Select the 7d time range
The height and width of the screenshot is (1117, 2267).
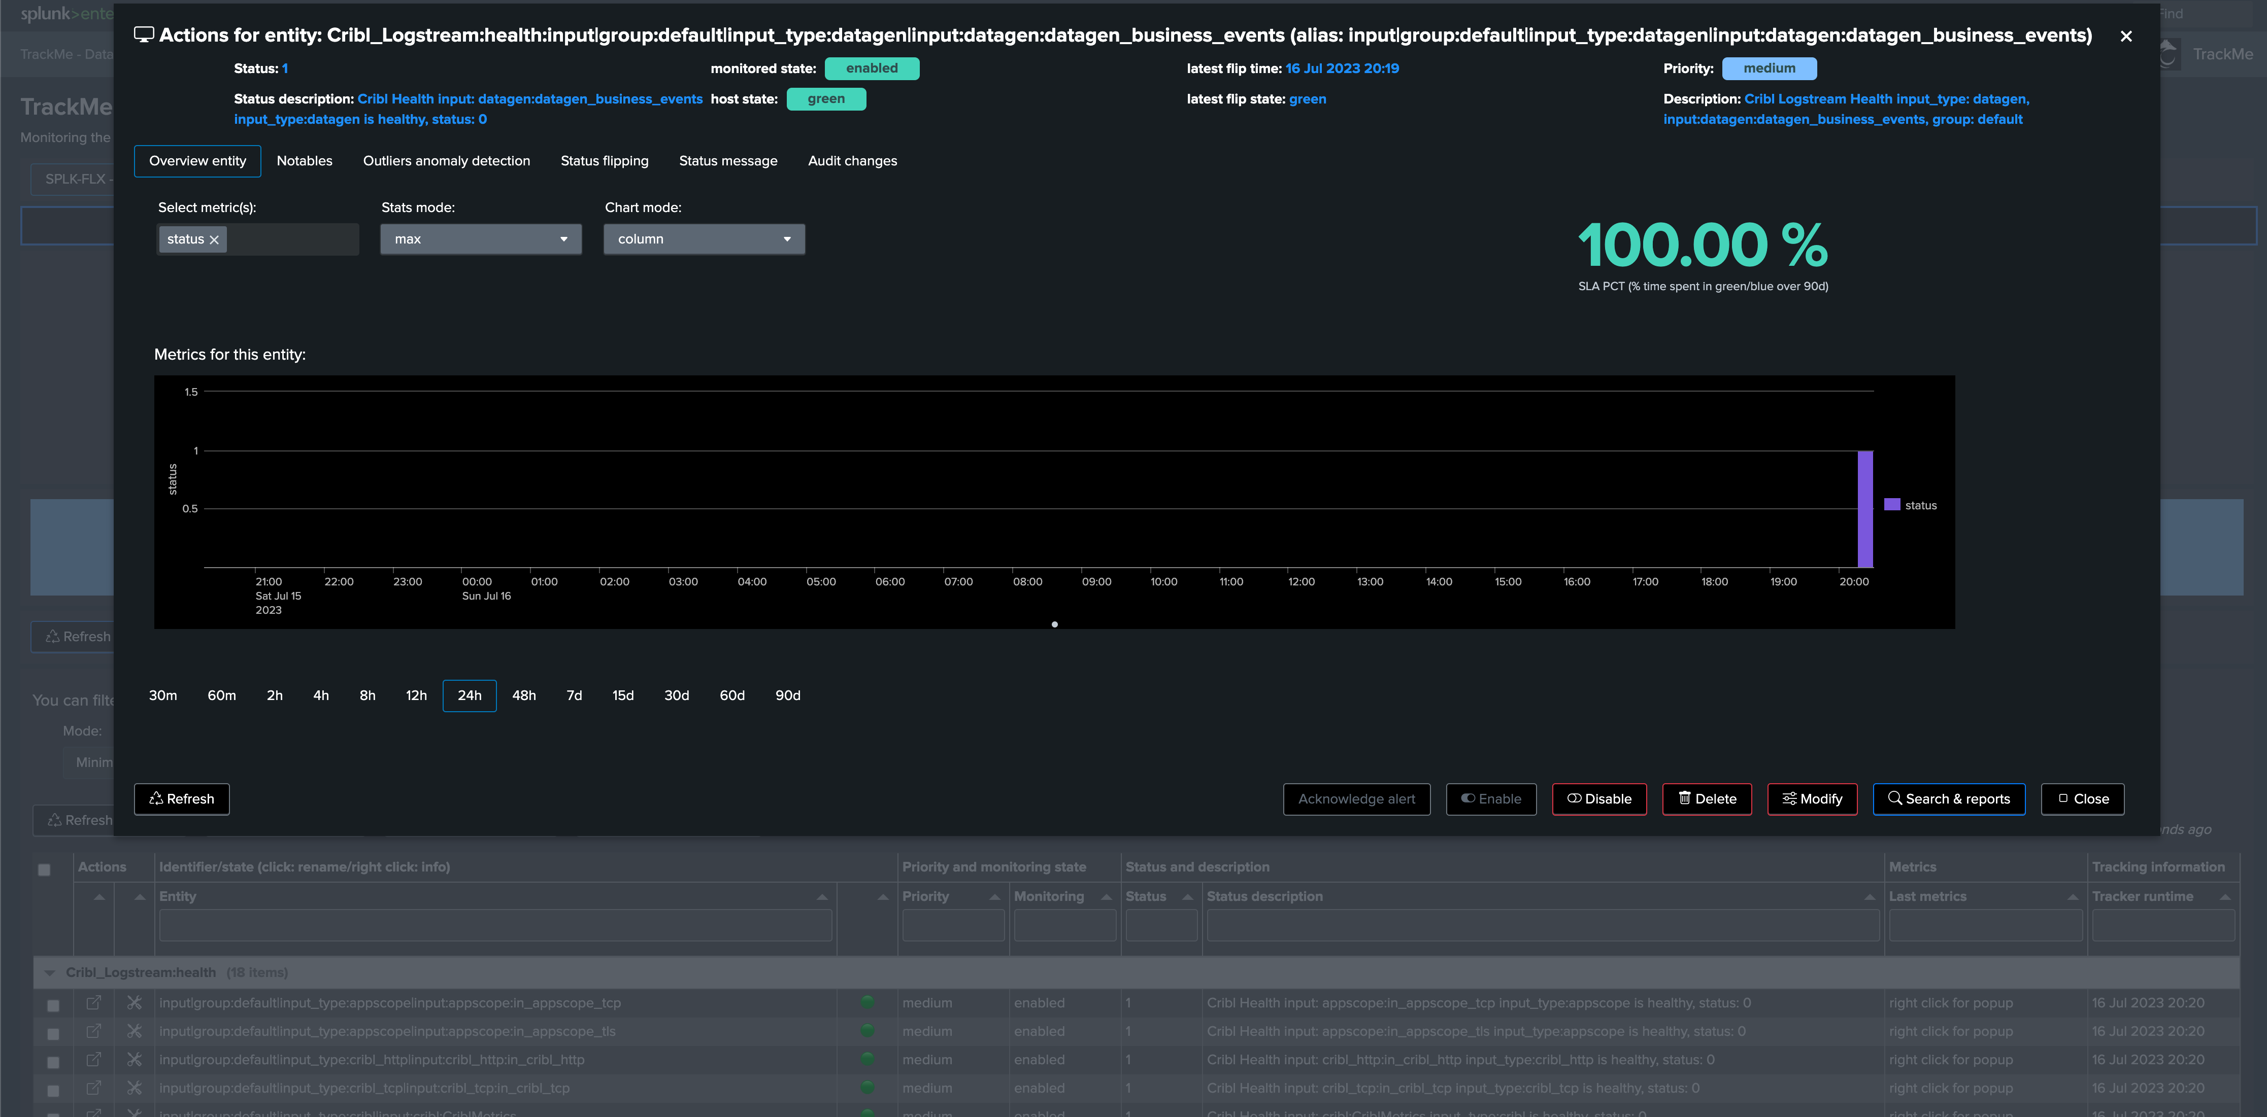tap(574, 695)
